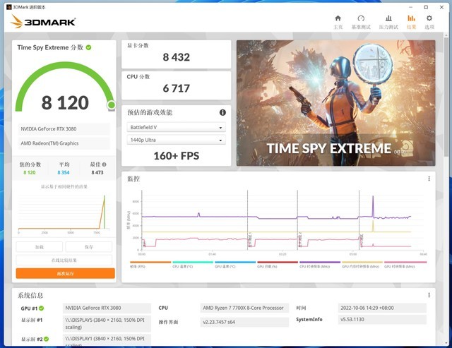Click the green validation check next to Time Spy Extreme

coord(88,47)
